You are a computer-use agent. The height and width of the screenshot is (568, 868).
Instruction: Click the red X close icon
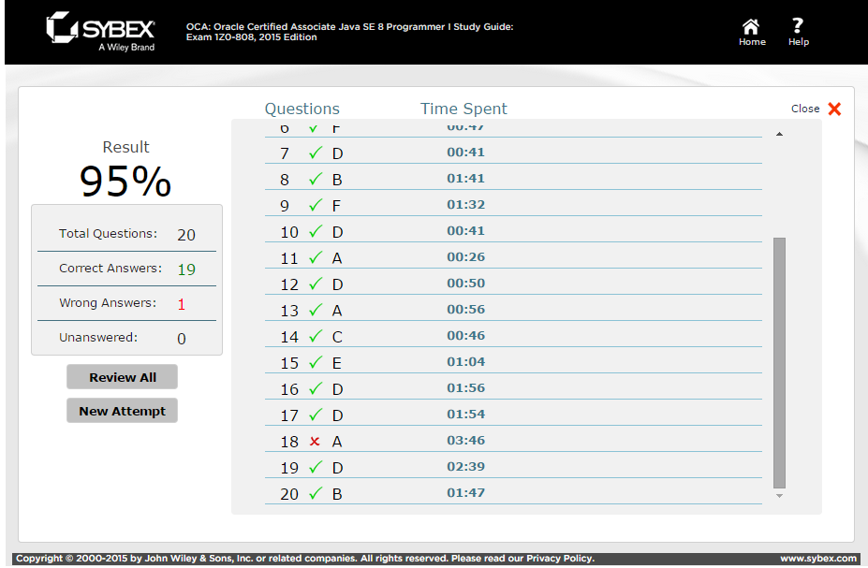pyautogui.click(x=834, y=109)
